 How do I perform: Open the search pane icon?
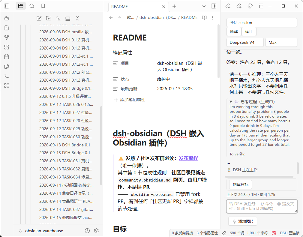[32, 6]
